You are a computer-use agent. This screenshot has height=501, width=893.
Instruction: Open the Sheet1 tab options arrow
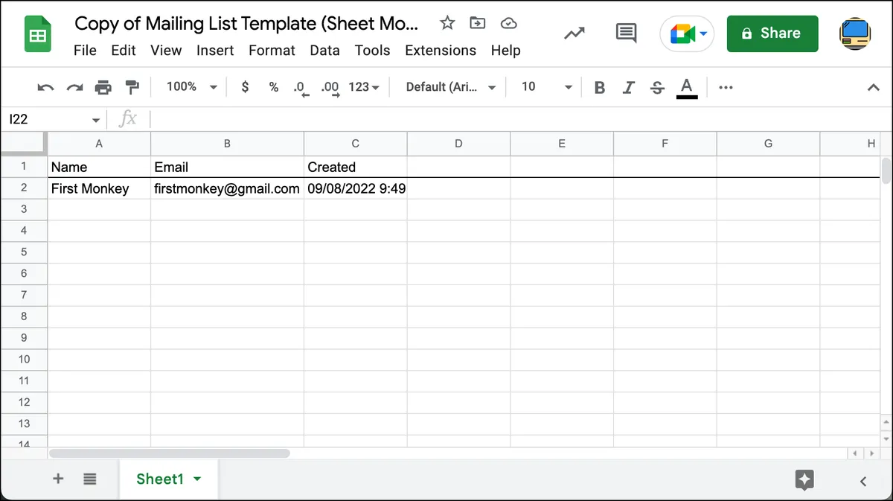pyautogui.click(x=197, y=479)
